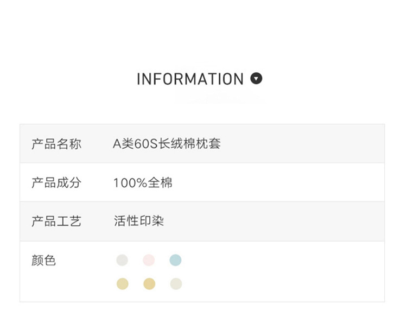This screenshot has width=407, height=323.
Task: Click the 产品工艺 label
Action: (x=56, y=221)
